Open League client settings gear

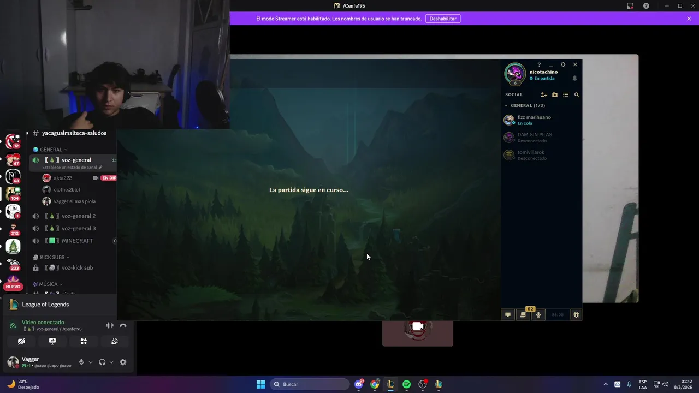coord(563,64)
